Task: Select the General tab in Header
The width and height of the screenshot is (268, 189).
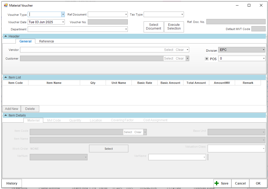Action: click(x=26, y=41)
